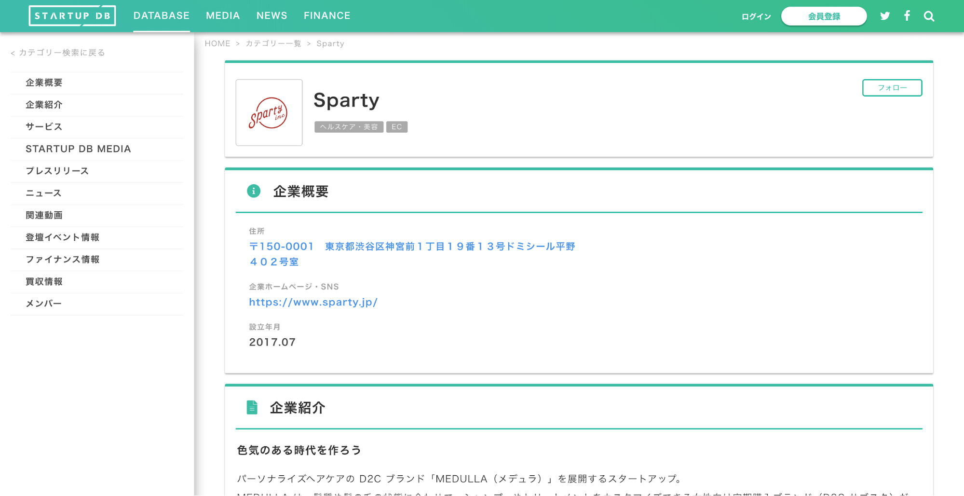The height and width of the screenshot is (496, 964).
Task: Click the Sparty company name heading
Action: (346, 100)
